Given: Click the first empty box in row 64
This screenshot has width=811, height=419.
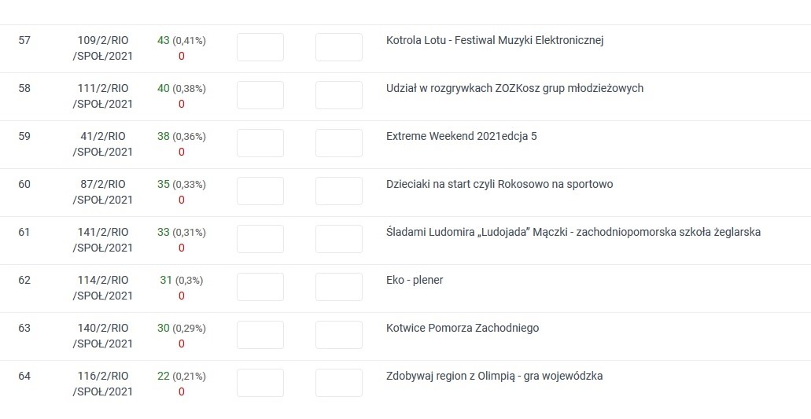Looking at the screenshot, I should click(260, 383).
